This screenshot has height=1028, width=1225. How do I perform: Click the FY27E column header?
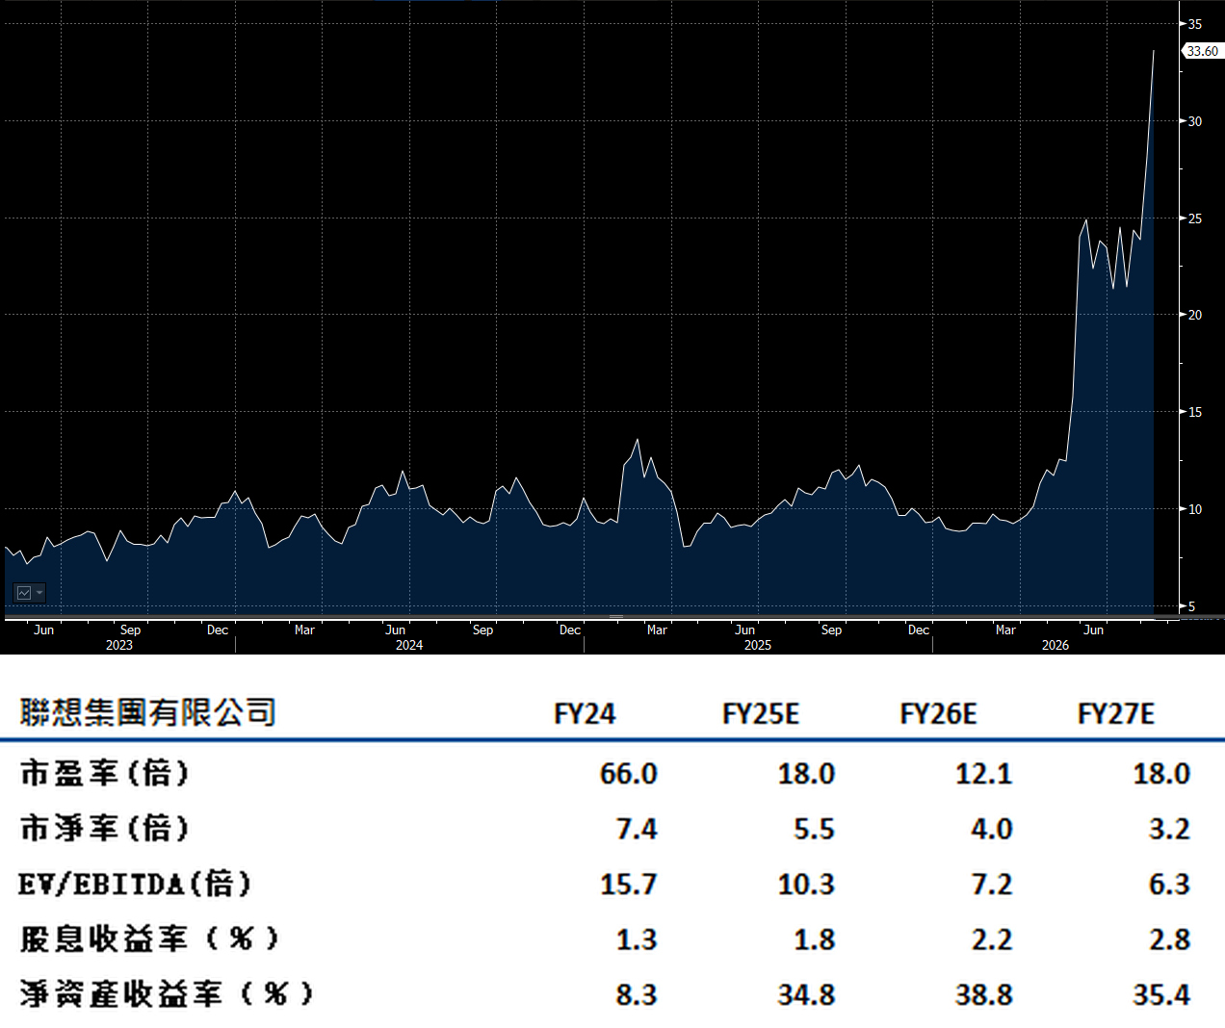click(x=1116, y=714)
